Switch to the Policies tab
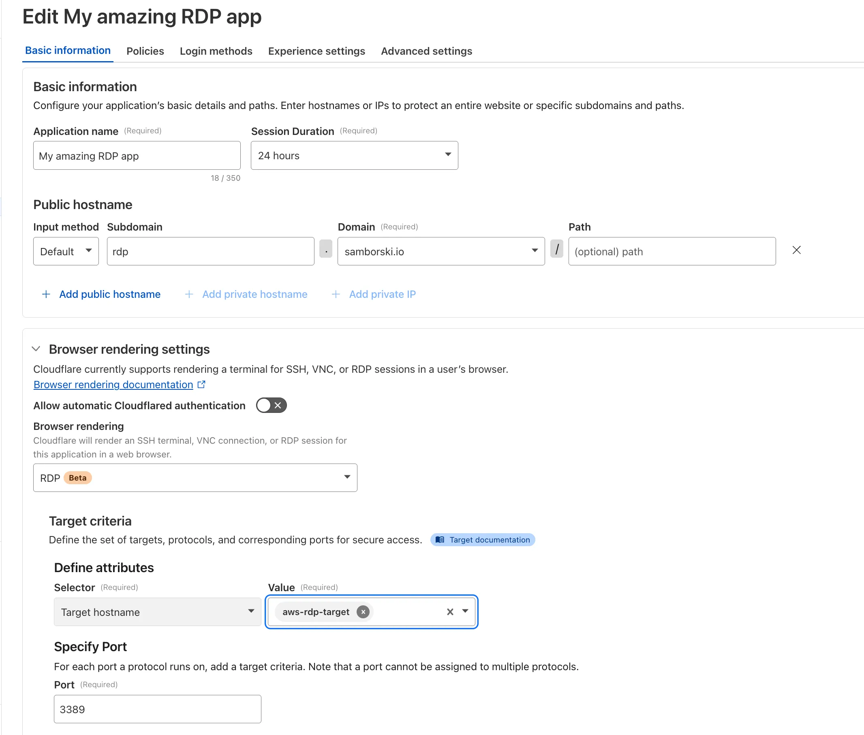 click(x=145, y=51)
